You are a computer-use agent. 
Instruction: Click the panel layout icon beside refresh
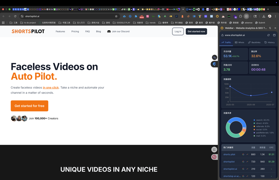[x=274, y=35]
